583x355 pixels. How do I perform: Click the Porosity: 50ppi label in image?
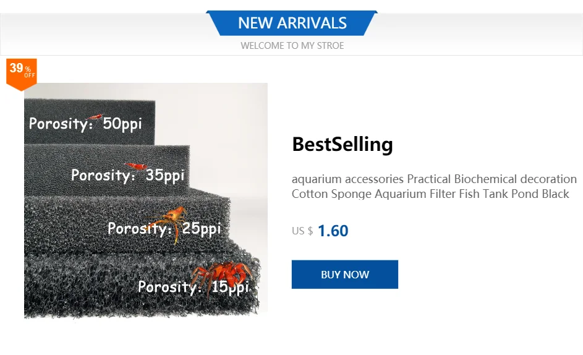tap(85, 124)
